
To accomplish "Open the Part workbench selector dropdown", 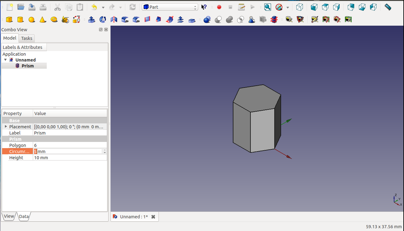I will (x=170, y=7).
